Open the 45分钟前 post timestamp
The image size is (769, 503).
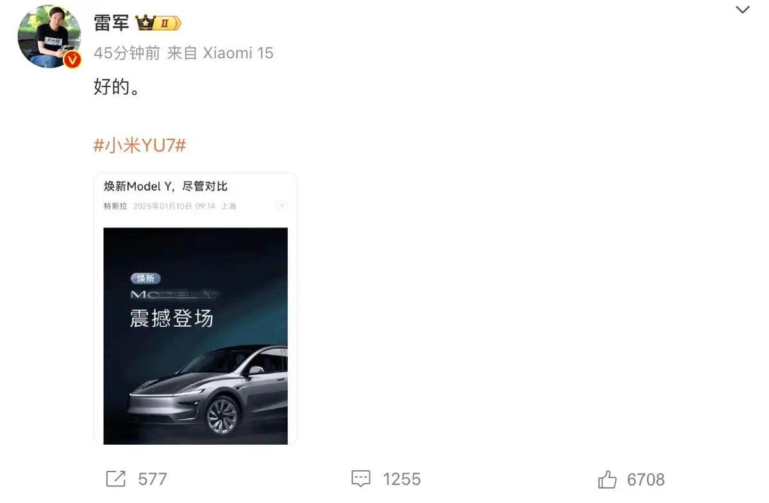(x=127, y=53)
